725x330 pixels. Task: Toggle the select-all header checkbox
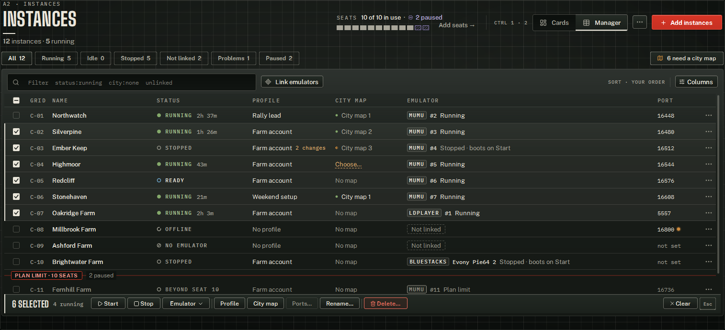click(x=16, y=100)
